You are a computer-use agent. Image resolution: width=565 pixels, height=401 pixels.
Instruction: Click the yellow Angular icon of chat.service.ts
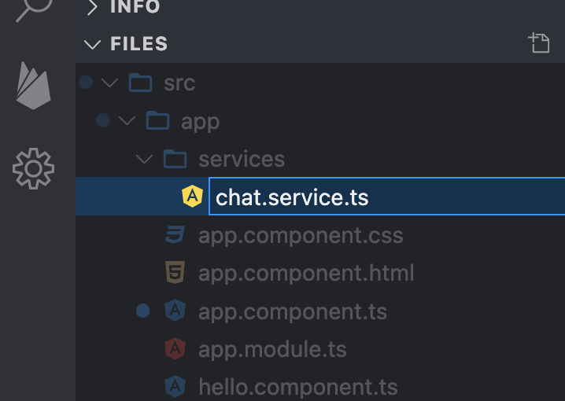[193, 197]
